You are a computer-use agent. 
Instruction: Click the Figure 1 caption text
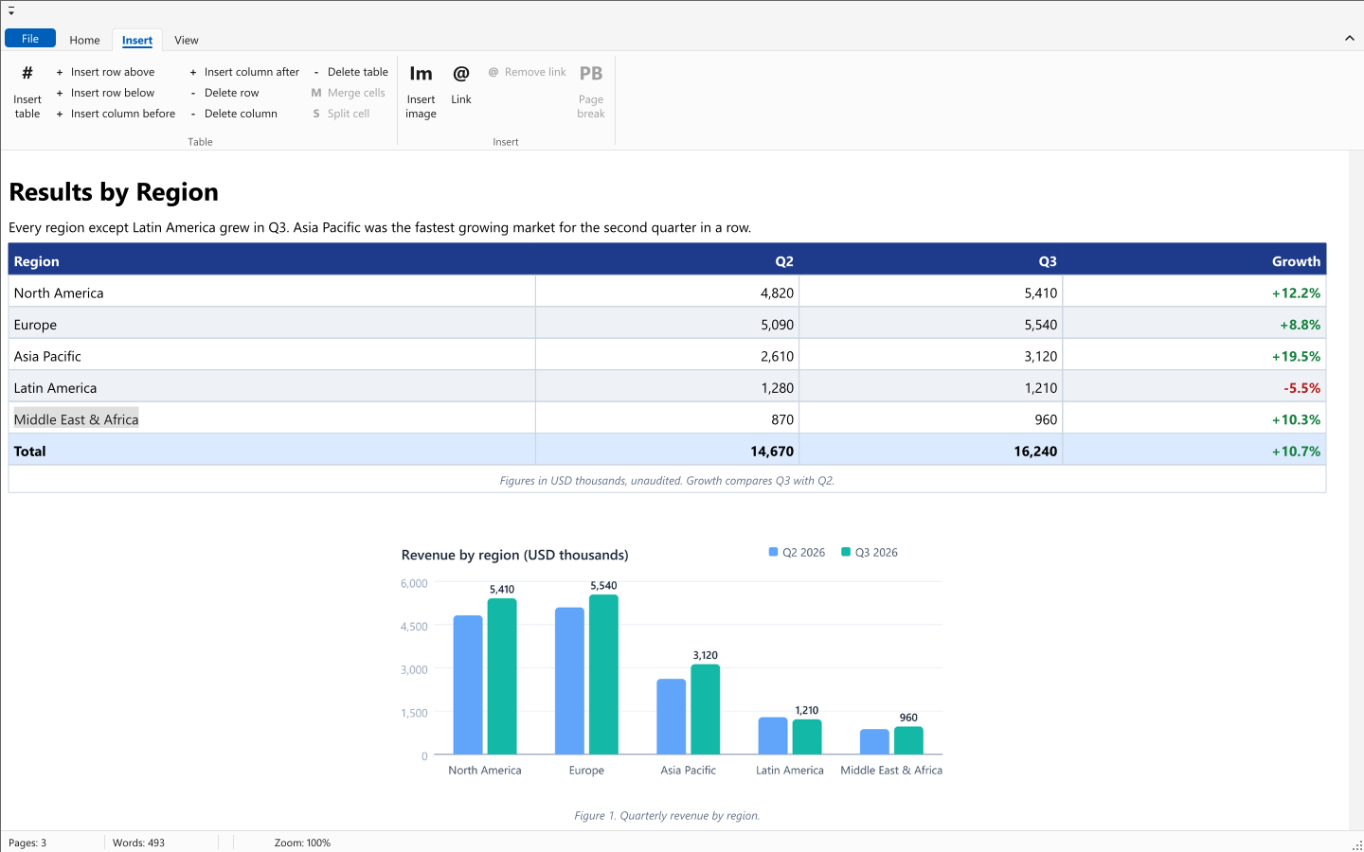point(667,816)
